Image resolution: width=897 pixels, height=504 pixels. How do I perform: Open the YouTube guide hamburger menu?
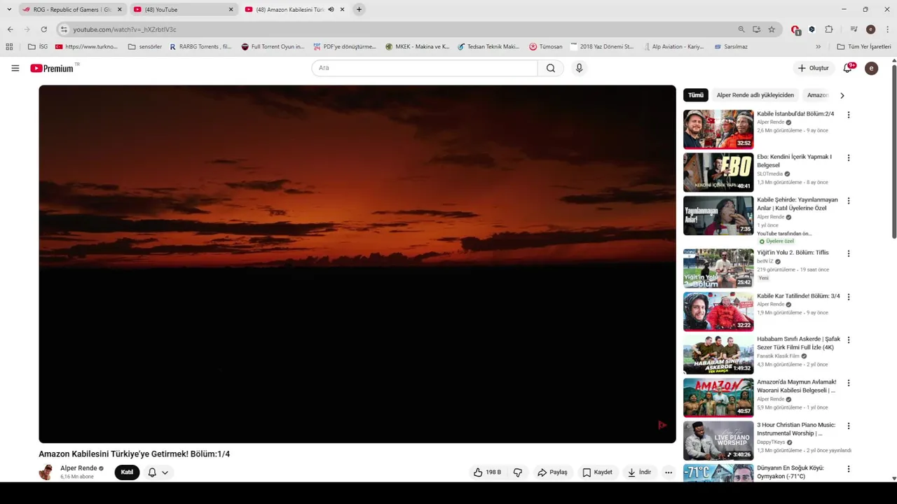tap(15, 68)
